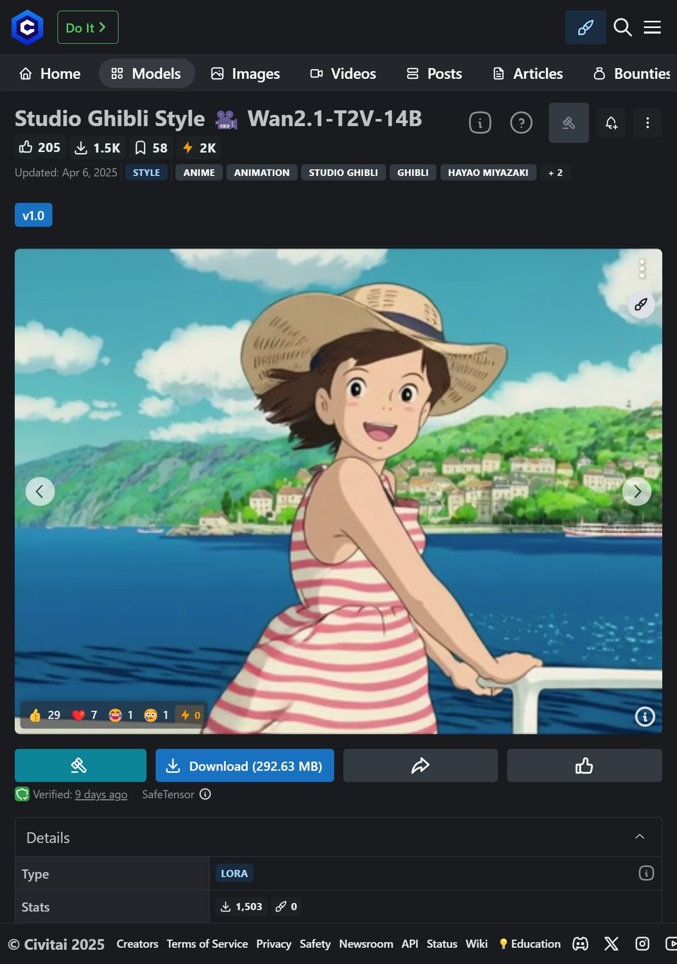This screenshot has width=677, height=964.
Task: Click the info icon beside model title
Action: (x=480, y=123)
